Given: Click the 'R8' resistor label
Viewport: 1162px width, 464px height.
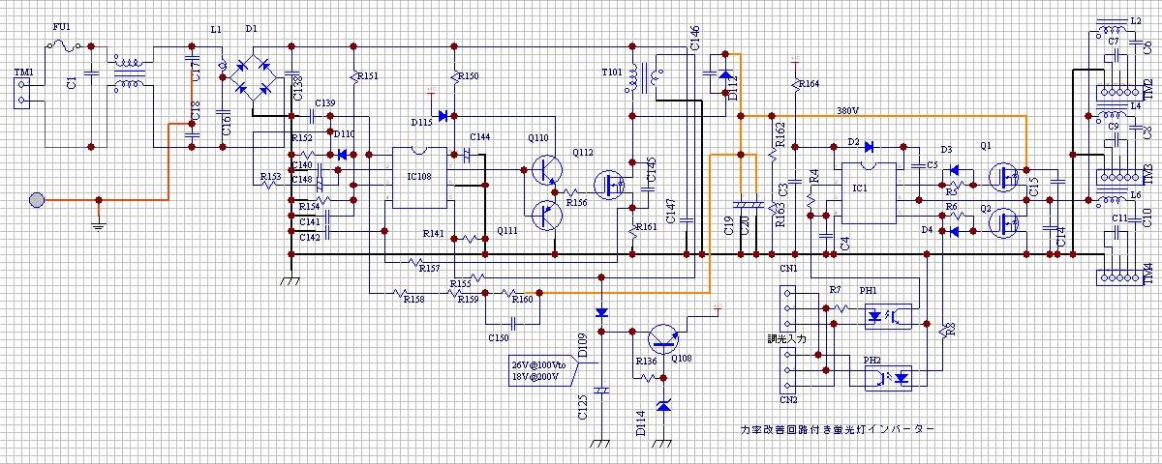Looking at the screenshot, I should click(951, 330).
